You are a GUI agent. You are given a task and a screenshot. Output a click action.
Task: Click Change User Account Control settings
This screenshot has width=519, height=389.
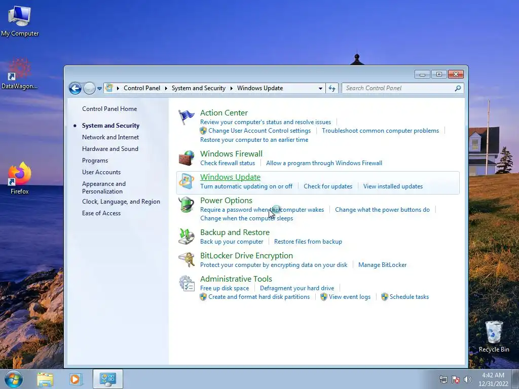259,131
